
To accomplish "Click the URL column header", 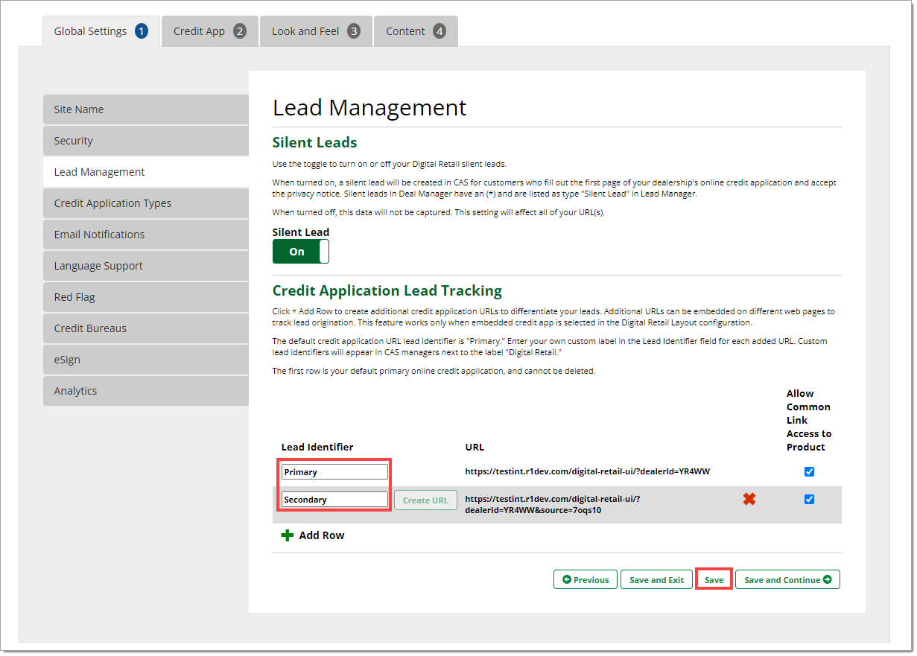I will point(475,447).
